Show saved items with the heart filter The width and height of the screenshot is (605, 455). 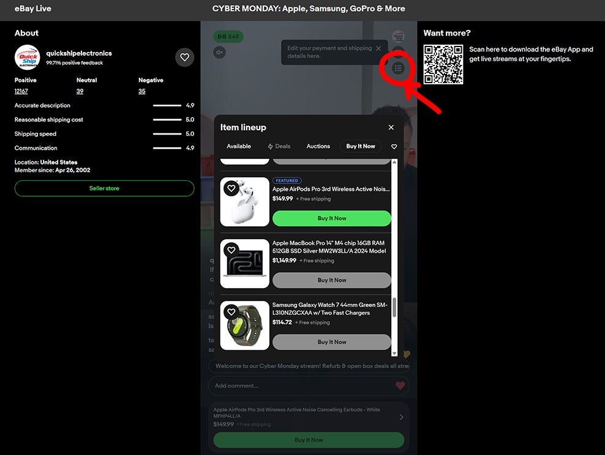point(394,147)
